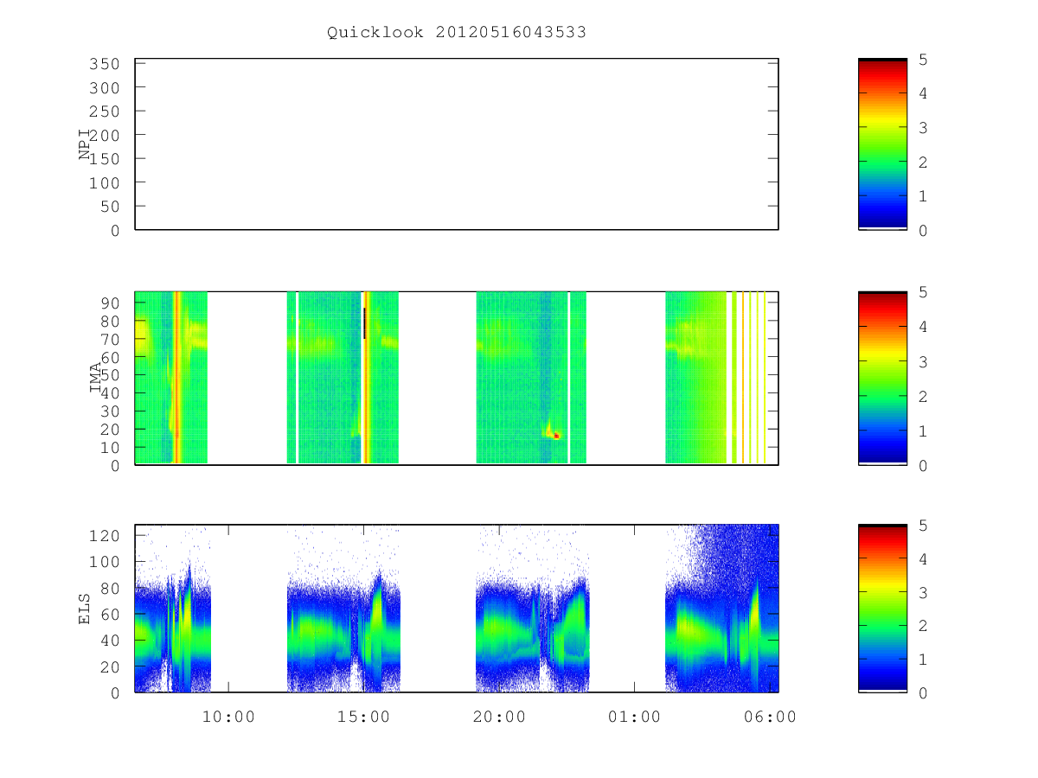Click the NPI panel color bar
The width and height of the screenshot is (1038, 778).
[882, 144]
